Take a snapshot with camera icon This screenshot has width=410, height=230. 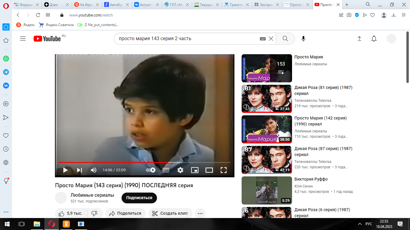point(349,15)
